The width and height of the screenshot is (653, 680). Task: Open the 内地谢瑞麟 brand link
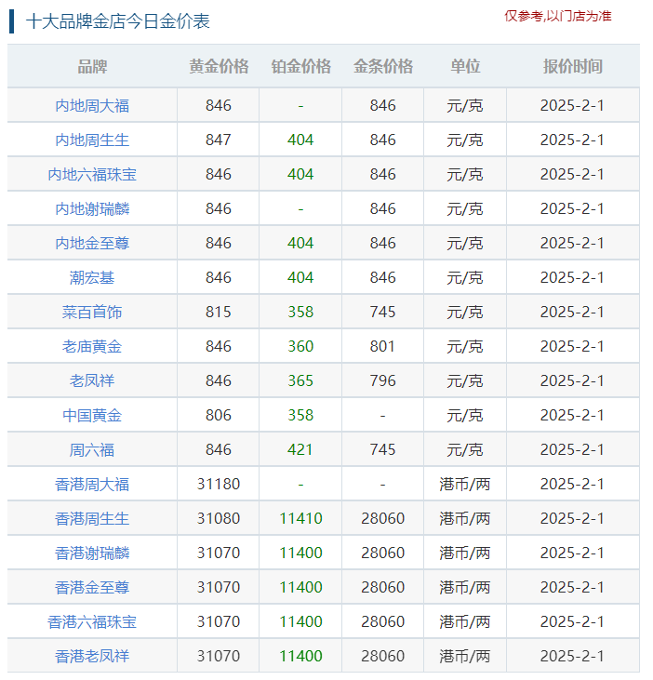tap(92, 208)
